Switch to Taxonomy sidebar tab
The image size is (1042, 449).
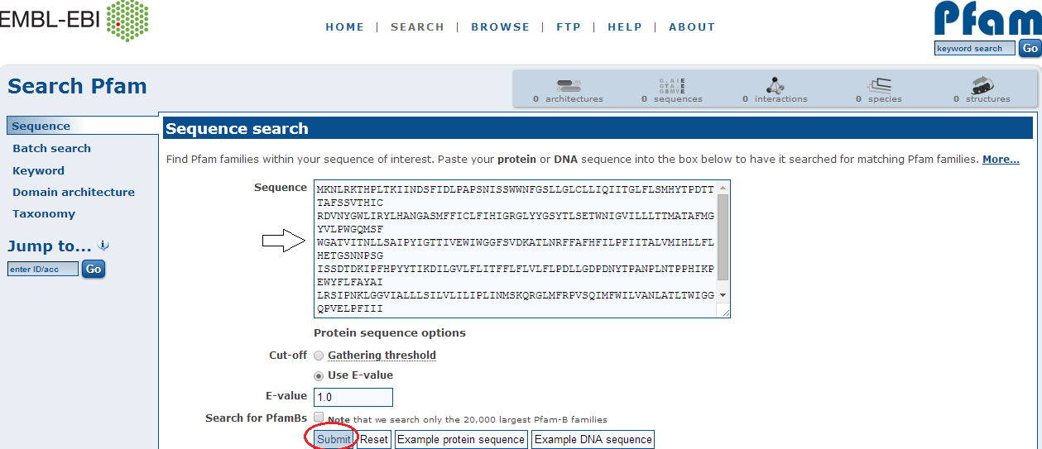44,213
